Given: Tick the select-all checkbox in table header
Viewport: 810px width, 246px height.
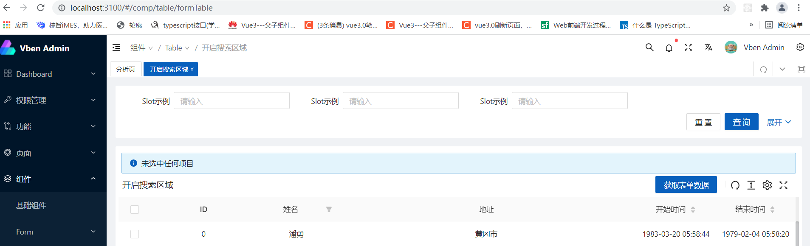Looking at the screenshot, I should tap(135, 210).
